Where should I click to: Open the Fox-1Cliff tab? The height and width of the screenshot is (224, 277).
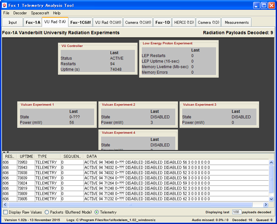80,22
